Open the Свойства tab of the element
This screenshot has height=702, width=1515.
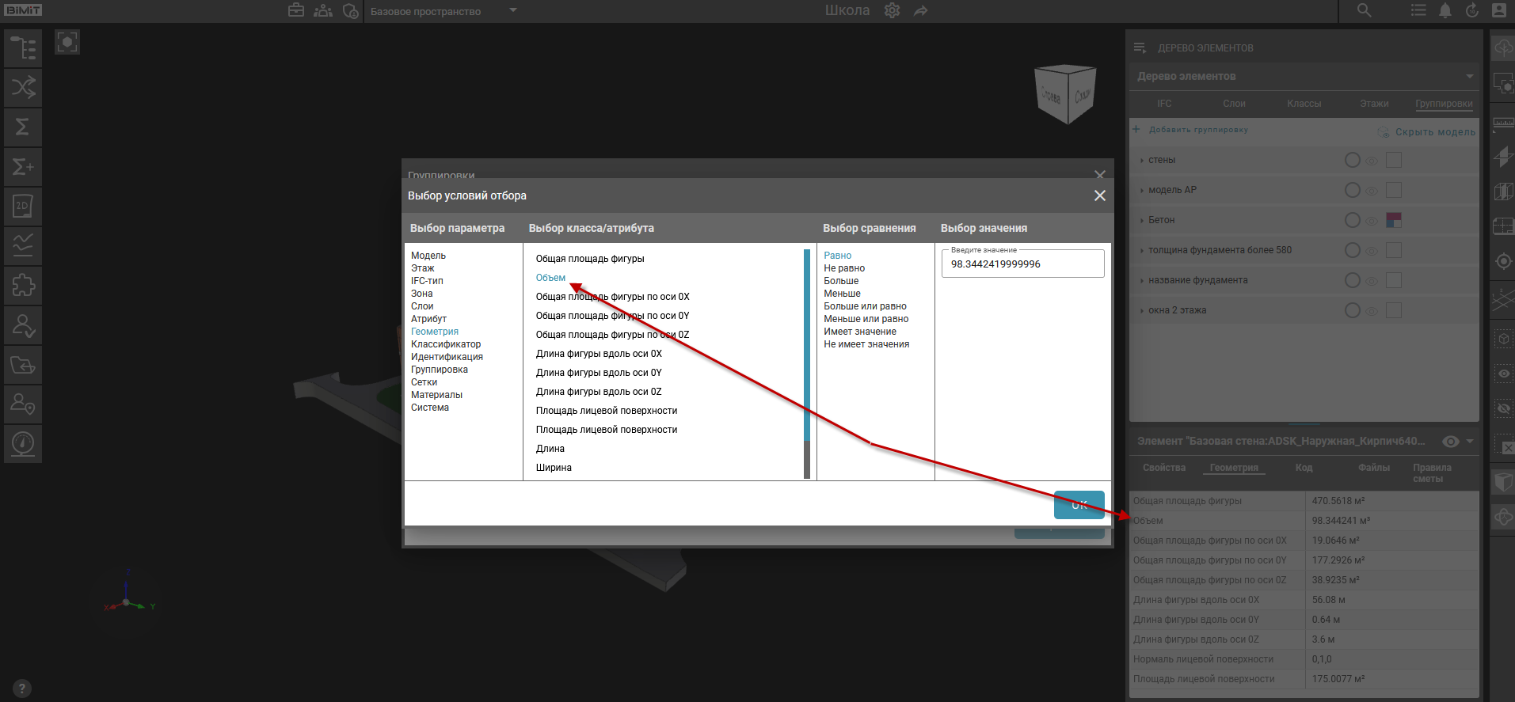(x=1163, y=468)
